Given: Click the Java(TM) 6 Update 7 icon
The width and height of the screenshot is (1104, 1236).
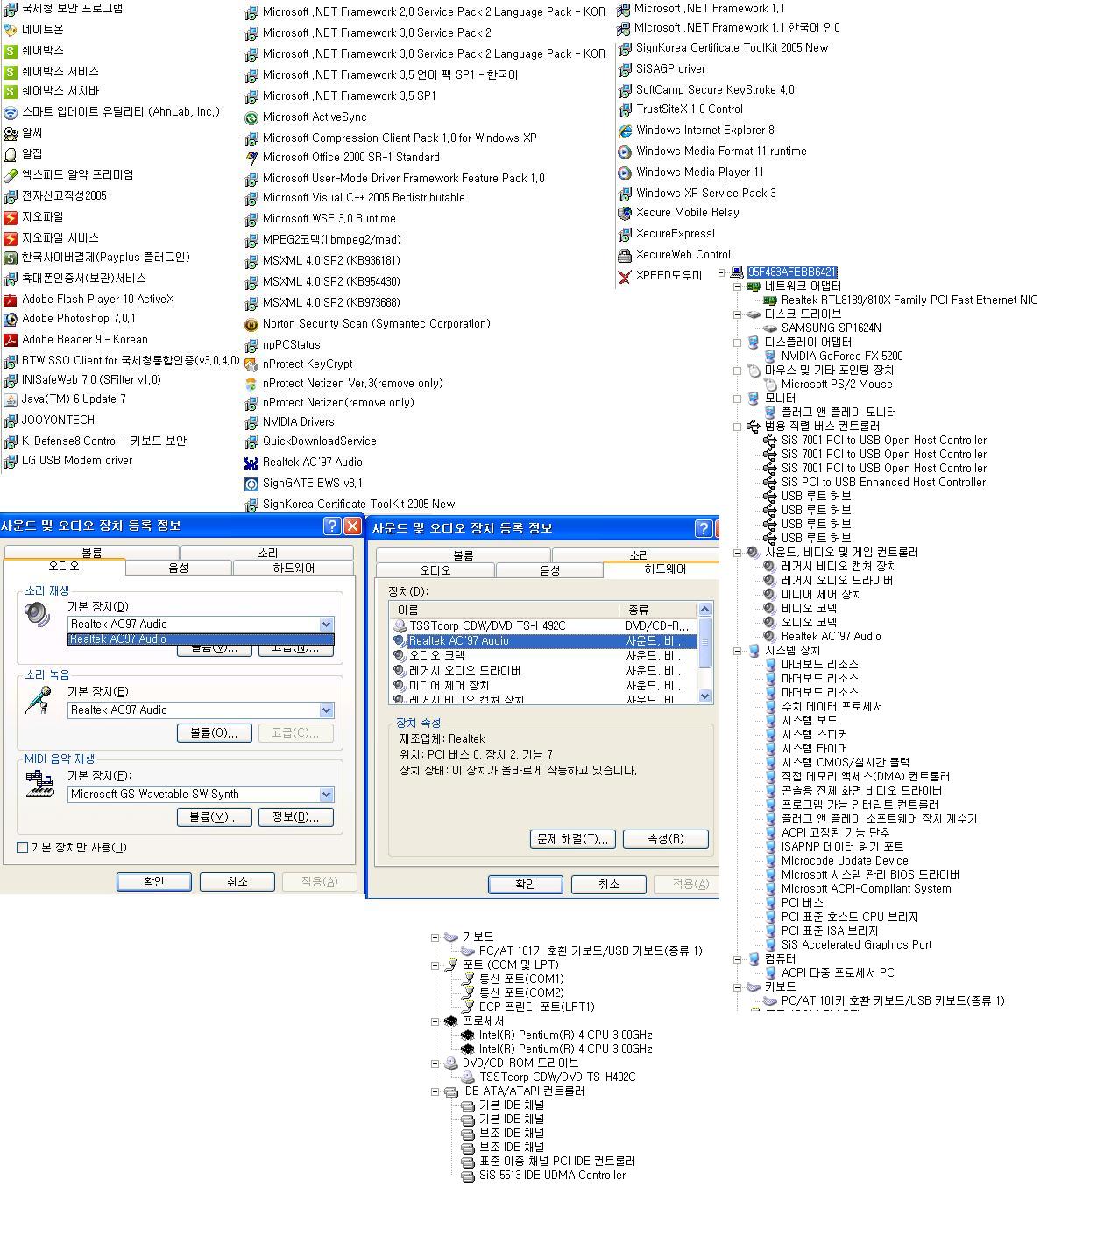Looking at the screenshot, I should (11, 399).
